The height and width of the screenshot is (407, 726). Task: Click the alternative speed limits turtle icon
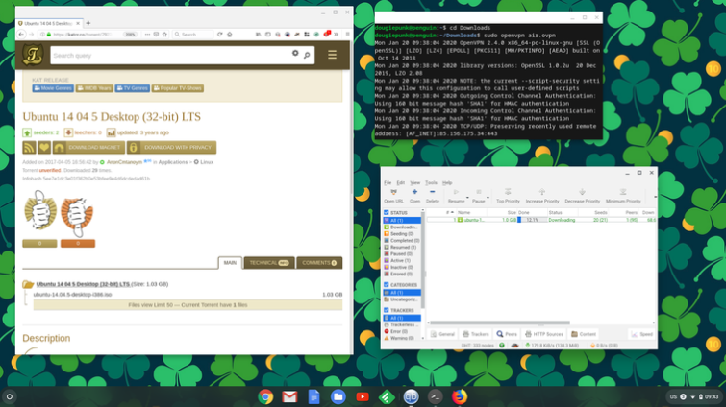[514, 346]
